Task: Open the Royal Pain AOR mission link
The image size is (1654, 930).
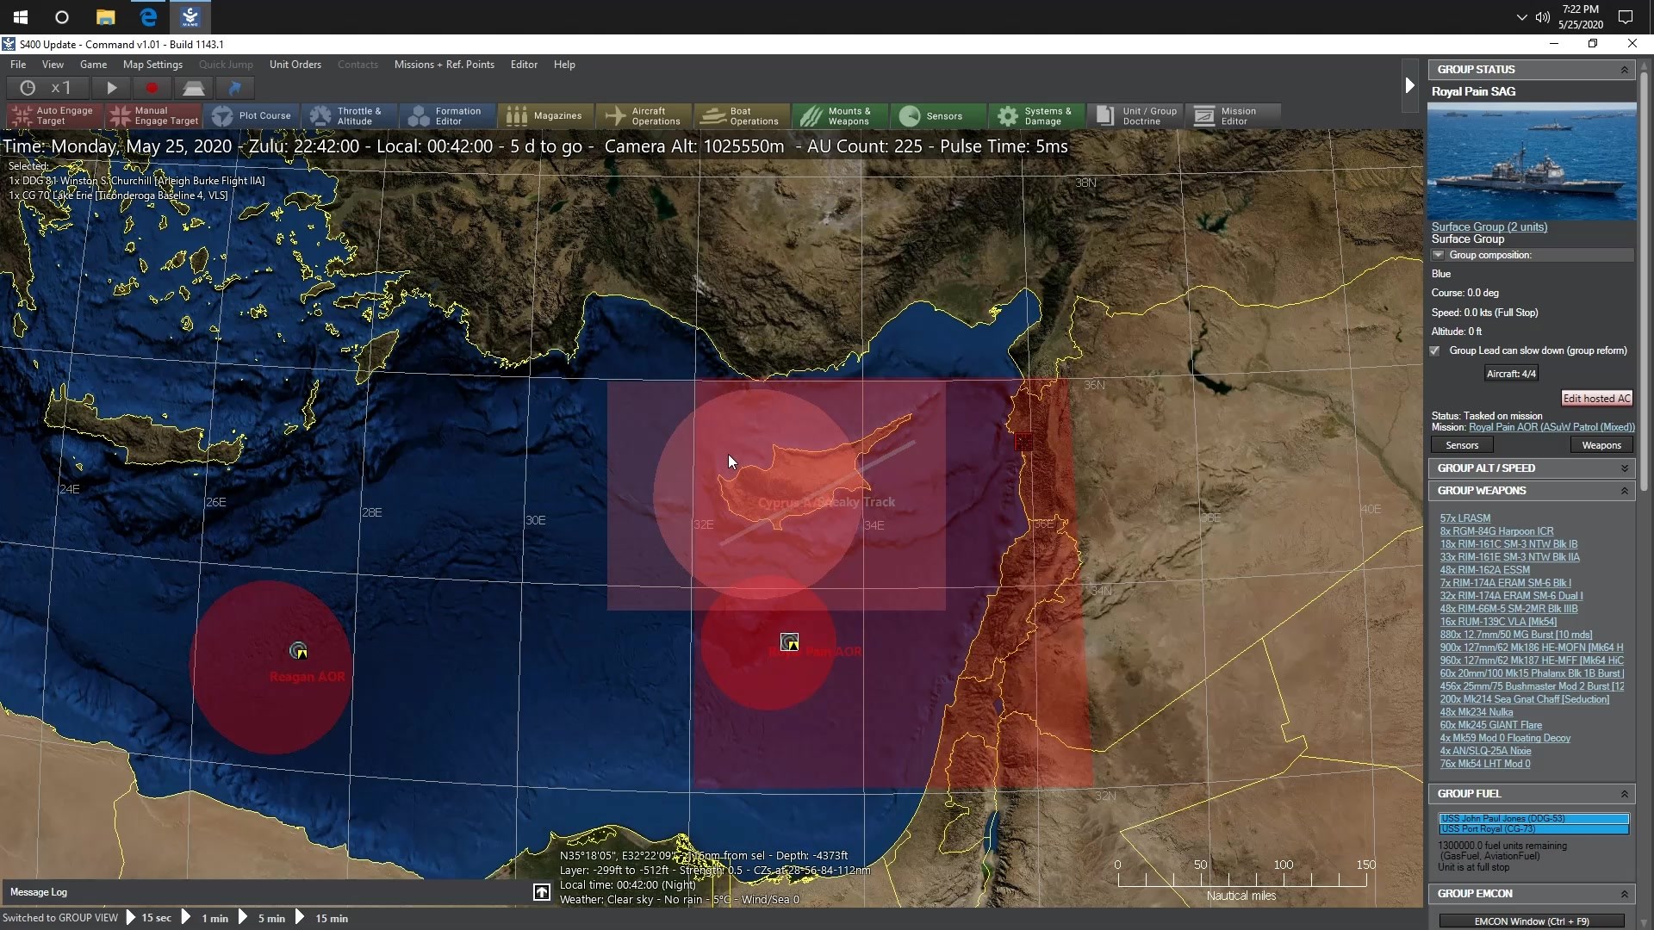Action: click(1551, 427)
